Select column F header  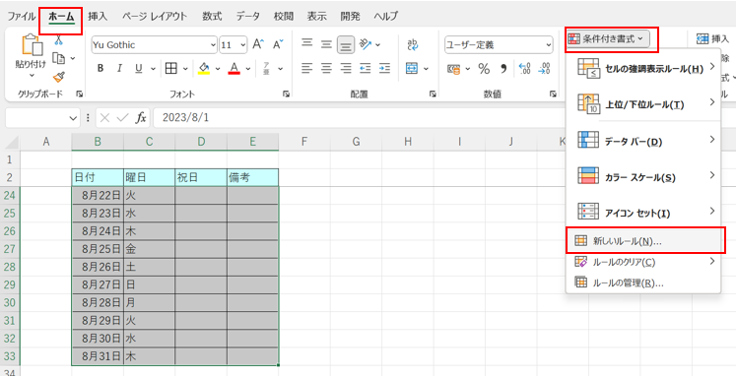click(x=304, y=141)
